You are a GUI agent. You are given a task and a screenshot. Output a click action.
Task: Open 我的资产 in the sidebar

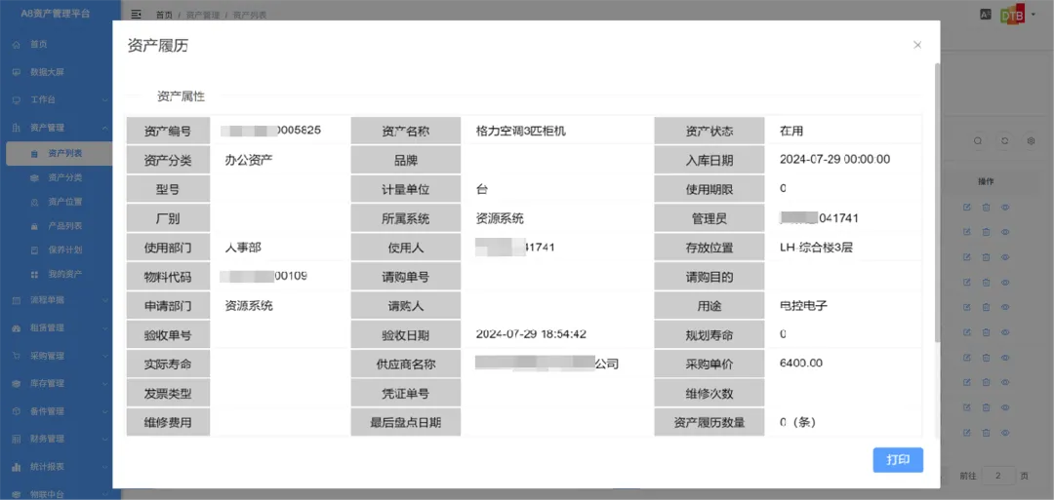point(65,275)
